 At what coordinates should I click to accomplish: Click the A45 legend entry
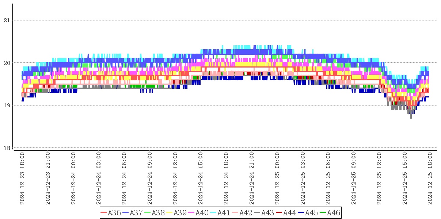pyautogui.click(x=308, y=213)
